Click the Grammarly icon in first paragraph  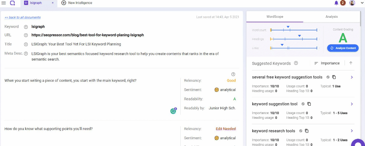tap(173, 111)
